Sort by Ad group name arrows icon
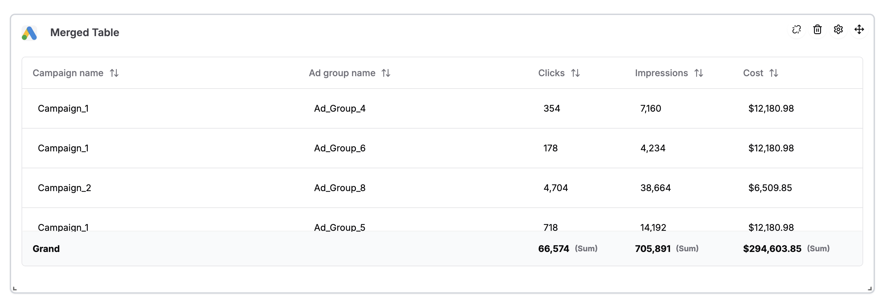This screenshot has height=306, width=886. [386, 73]
